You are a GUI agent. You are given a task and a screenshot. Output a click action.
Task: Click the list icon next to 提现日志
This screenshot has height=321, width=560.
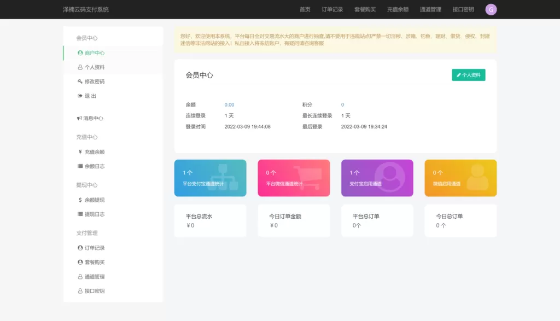tap(80, 214)
